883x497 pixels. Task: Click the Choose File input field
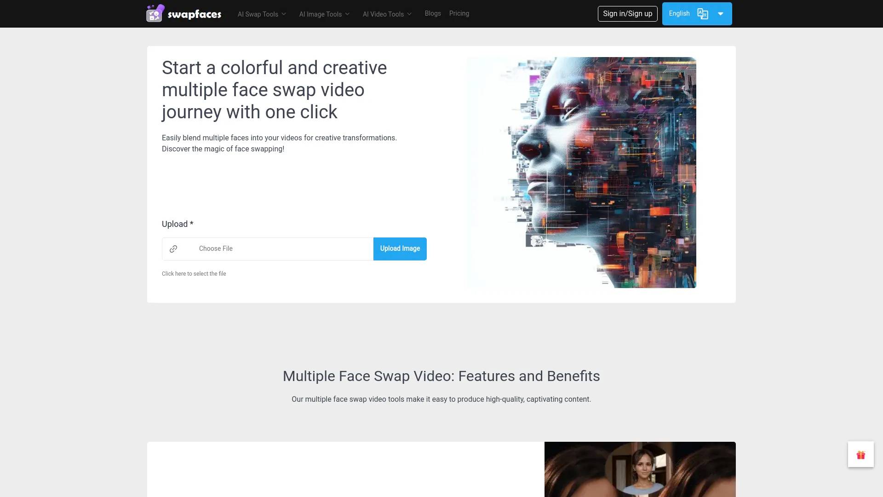(268, 249)
